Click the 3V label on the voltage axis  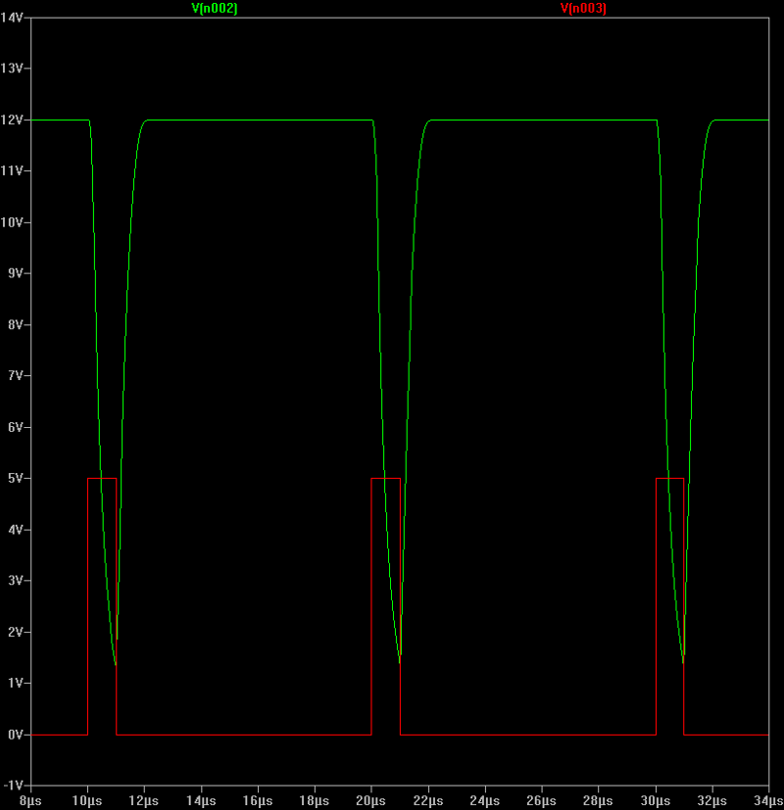(x=16, y=580)
